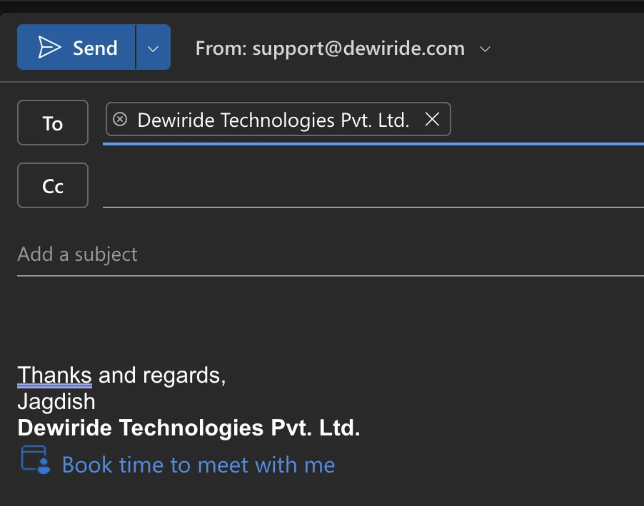Remove the Dewiride Technologies recipient with X
Screen dimensions: 644x506
coord(432,119)
